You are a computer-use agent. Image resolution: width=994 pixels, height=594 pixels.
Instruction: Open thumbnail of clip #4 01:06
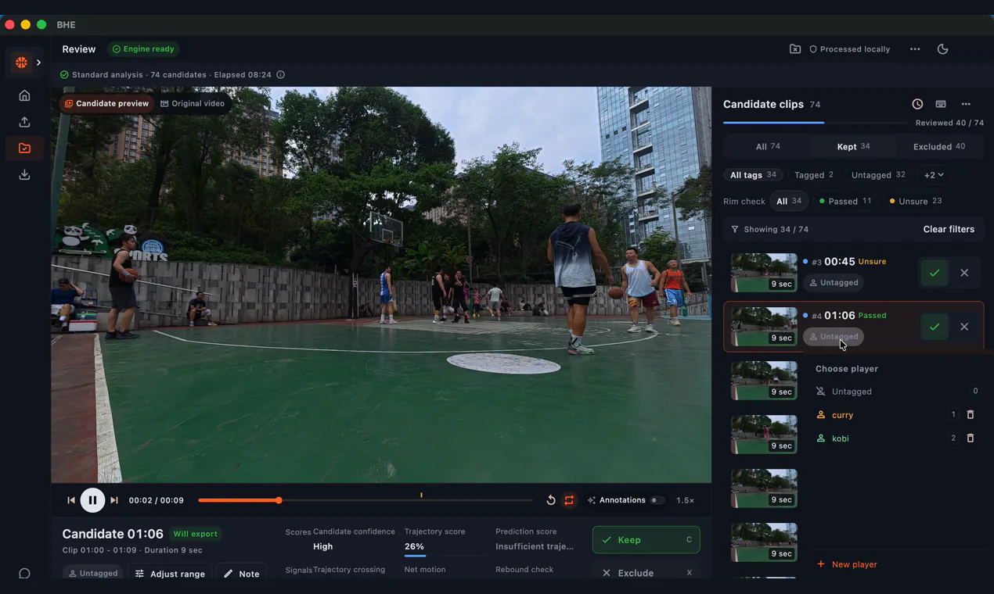764,326
